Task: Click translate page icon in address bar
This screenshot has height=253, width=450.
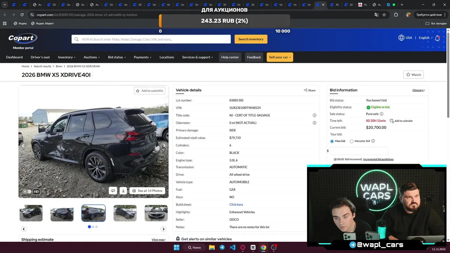Action: pyautogui.click(x=377, y=15)
